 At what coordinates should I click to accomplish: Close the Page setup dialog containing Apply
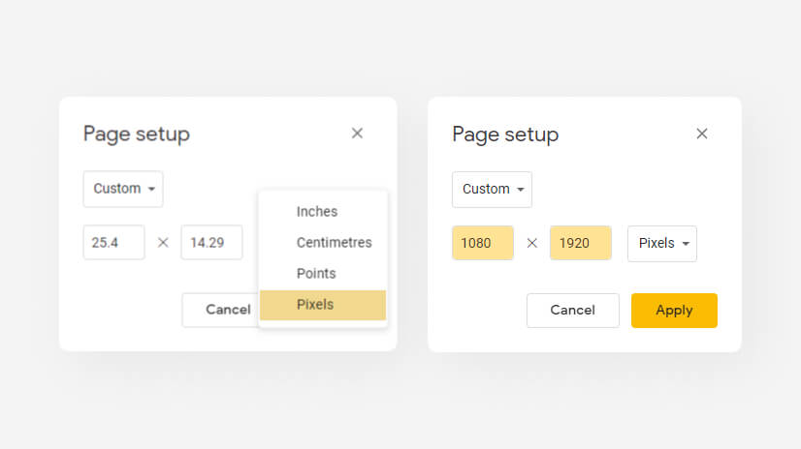coord(702,135)
